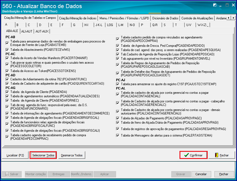Click the grayed-out Salvar disk icon
This screenshot has width=237, height=181.
[x=7, y=174]
